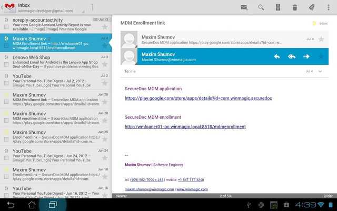337x211 pixels.
Task: Open the Maxim Shumov Jun 18 email
Action: tap(56, 174)
